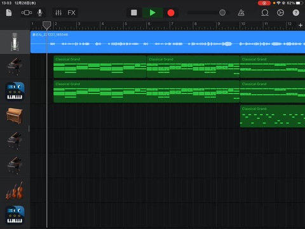
Task: Select Classical Grand region starting at bar 6
Action: pyautogui.click(x=193, y=67)
